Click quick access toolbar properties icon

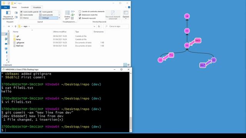pyautogui.click(x=9, y=3)
